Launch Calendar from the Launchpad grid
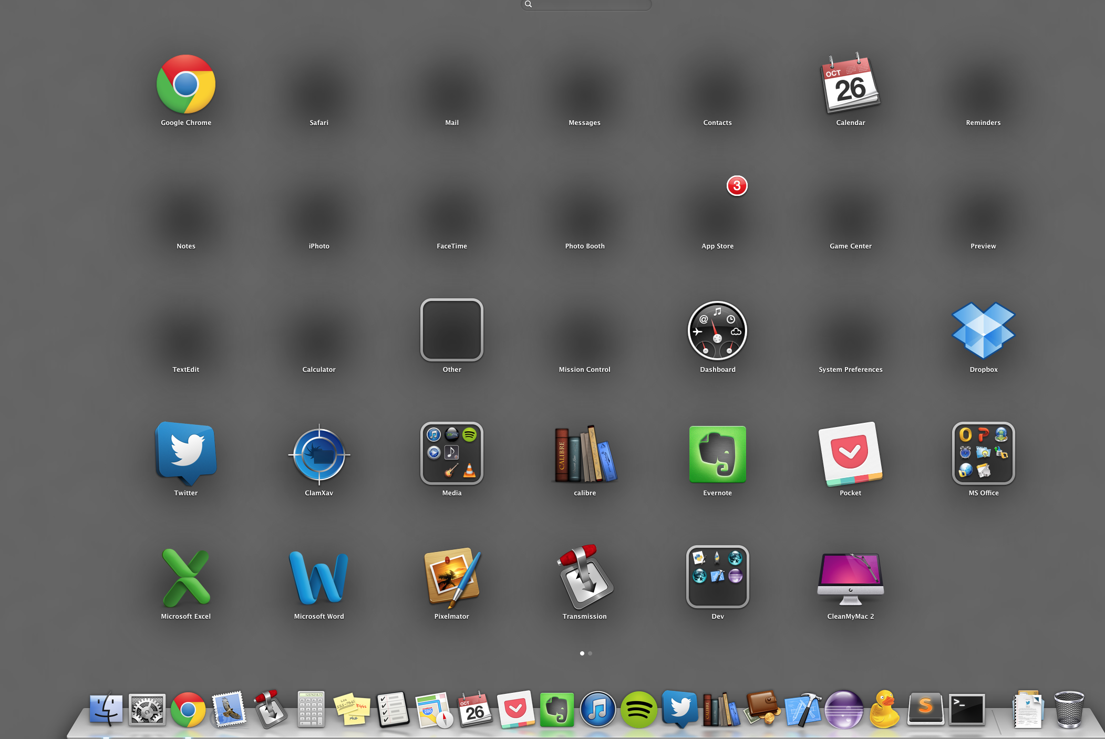 point(850,83)
